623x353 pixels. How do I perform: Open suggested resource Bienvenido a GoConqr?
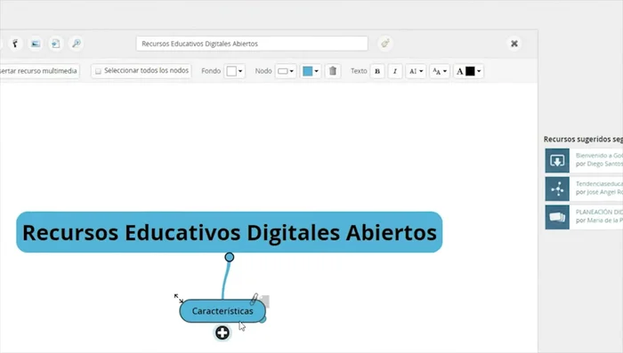599,156
